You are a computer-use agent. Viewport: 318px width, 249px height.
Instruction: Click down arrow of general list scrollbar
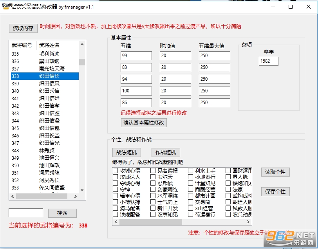pos(82,190)
